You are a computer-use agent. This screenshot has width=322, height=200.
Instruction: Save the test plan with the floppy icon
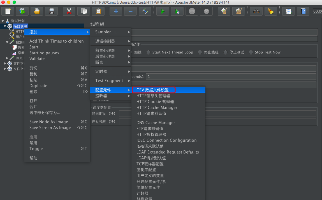[52, 11]
